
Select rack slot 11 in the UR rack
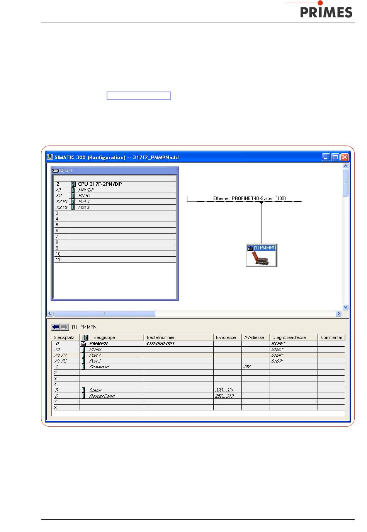coord(115,260)
